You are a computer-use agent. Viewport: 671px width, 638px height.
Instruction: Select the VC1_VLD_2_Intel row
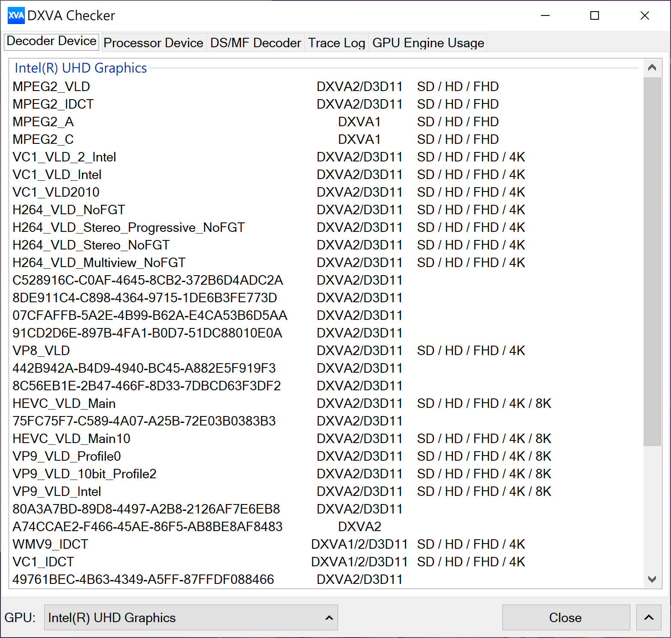click(326, 157)
